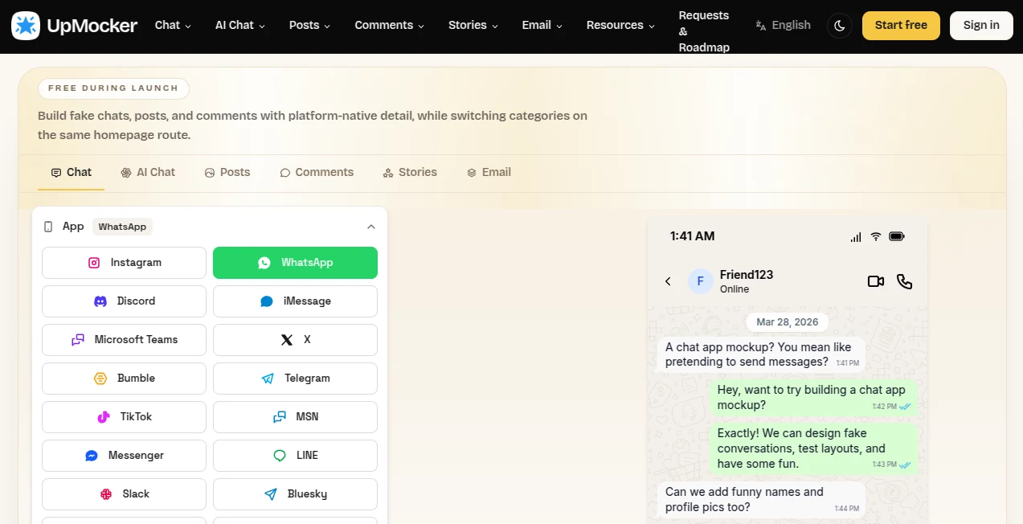Viewport: 1023px width, 524px height.
Task: Click the WhatsApp tag beside App label
Action: (x=122, y=227)
